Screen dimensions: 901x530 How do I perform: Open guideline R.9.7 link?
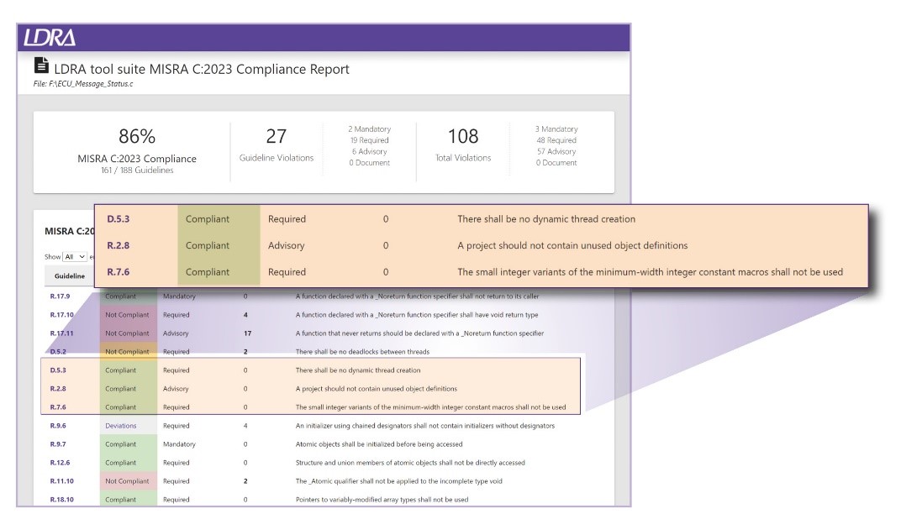coord(59,444)
